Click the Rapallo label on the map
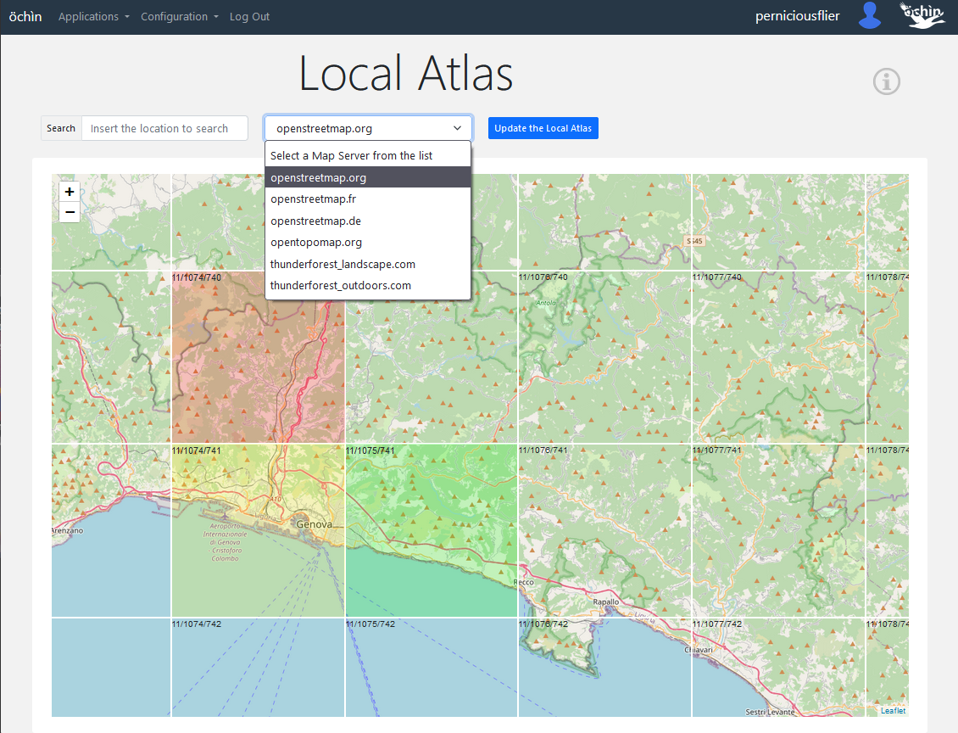958x733 pixels. (606, 602)
